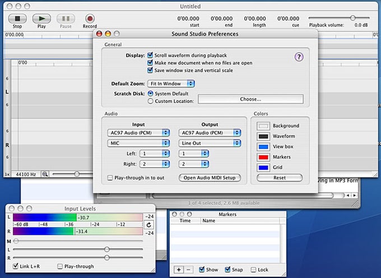Enable Play-through in Input Levels window
The height and width of the screenshot is (278, 381).
60,266
